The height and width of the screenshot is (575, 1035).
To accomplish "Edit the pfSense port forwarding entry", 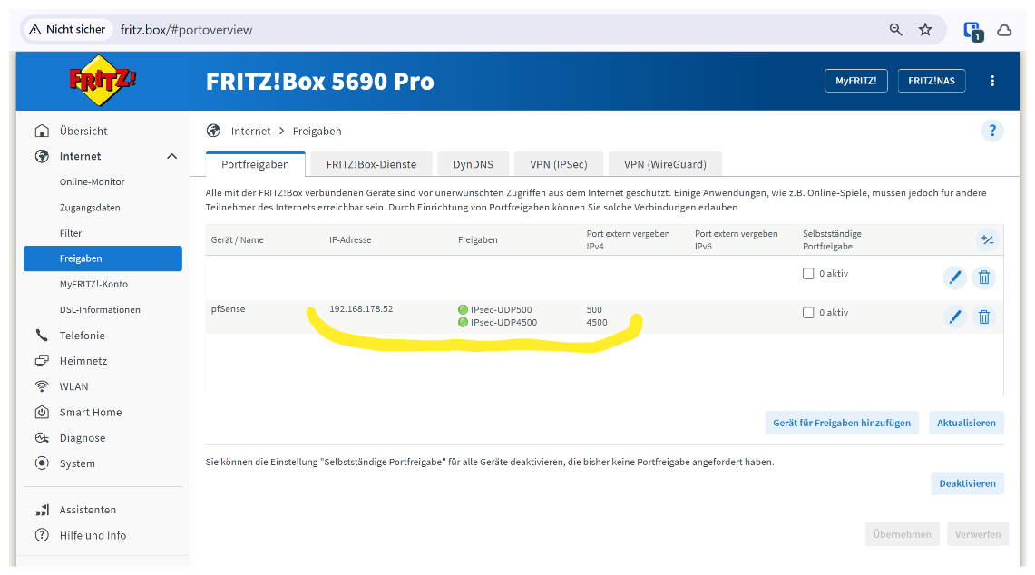I will pyautogui.click(x=954, y=317).
